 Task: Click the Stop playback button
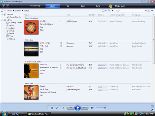click(63, 108)
